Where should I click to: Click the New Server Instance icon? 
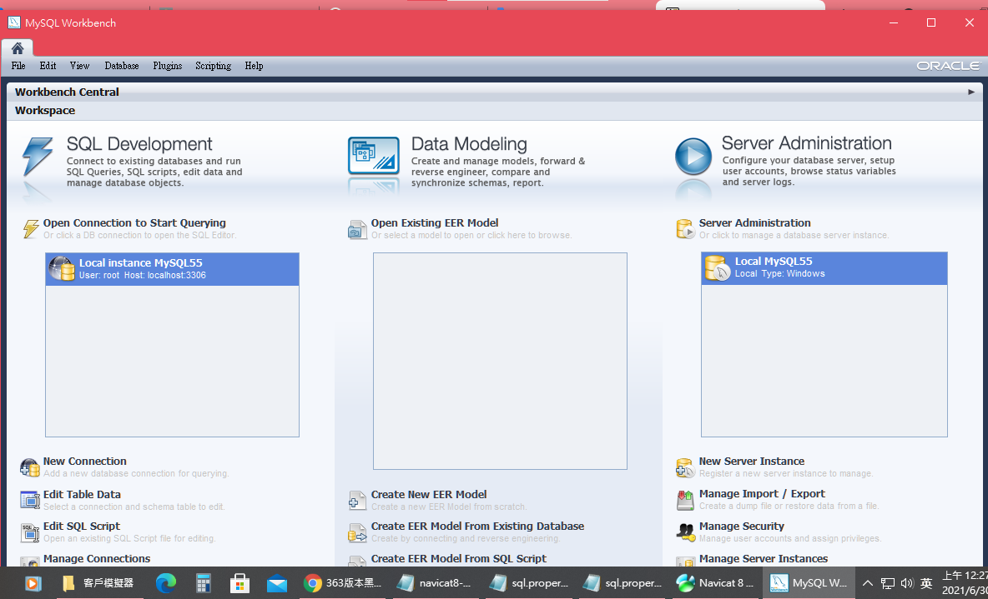click(x=685, y=467)
